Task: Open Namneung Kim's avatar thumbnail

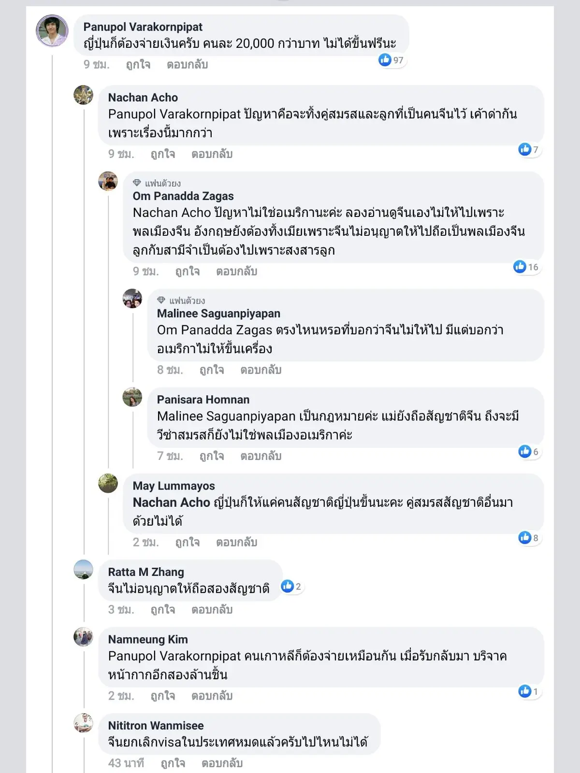Action: coord(83,637)
